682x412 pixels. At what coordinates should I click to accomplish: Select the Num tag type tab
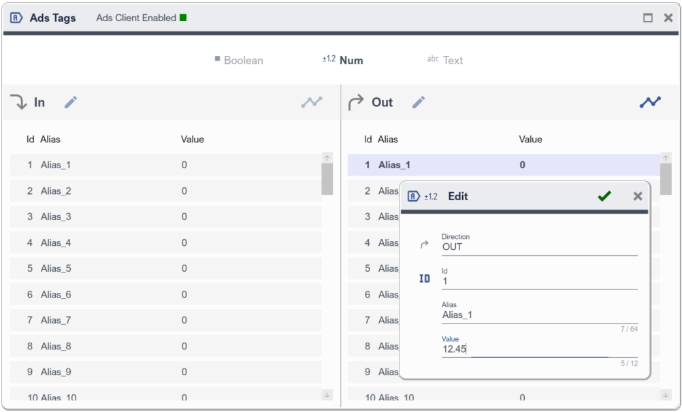click(343, 60)
